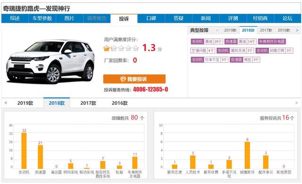
Task: Click the 轮胎 bar showing 3
Action: click(x=119, y=167)
